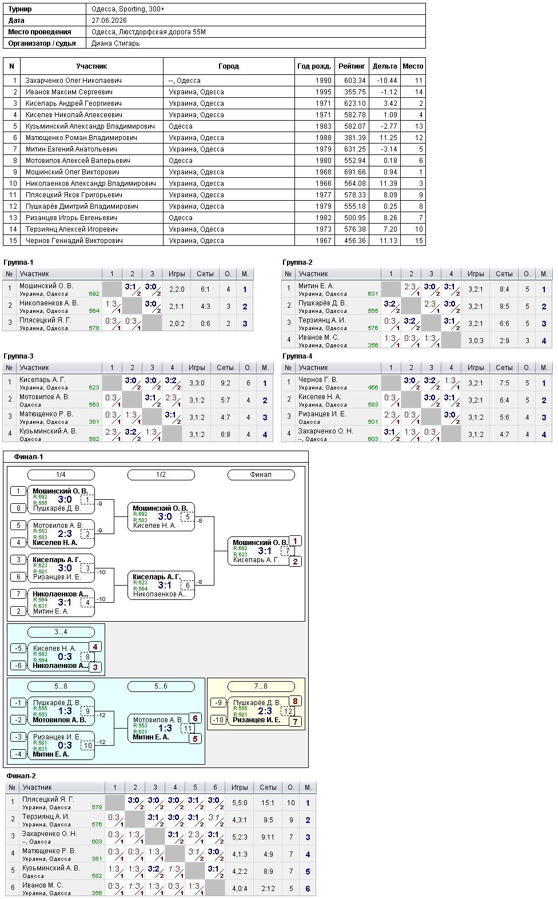The width and height of the screenshot is (558, 899).
Task: Click final place badge 2 for Киселарь
Action: [x=295, y=562]
